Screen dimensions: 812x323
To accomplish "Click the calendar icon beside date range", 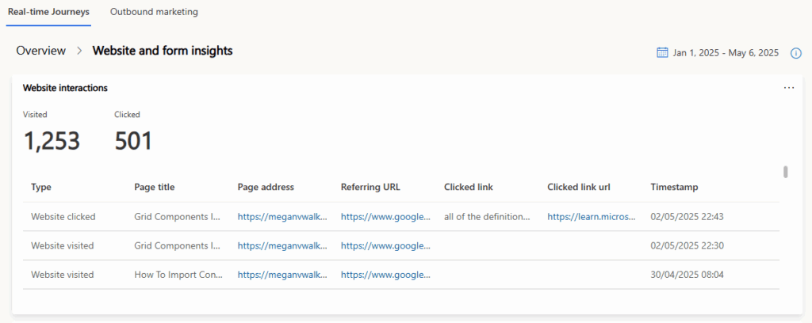I will (663, 53).
